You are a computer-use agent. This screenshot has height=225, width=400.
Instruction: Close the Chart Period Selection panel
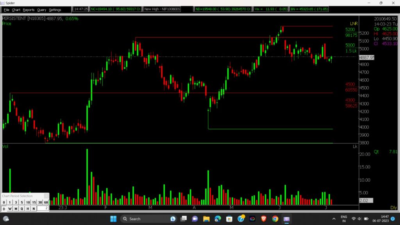(46, 196)
